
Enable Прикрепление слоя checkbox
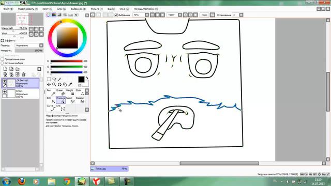click(3, 59)
